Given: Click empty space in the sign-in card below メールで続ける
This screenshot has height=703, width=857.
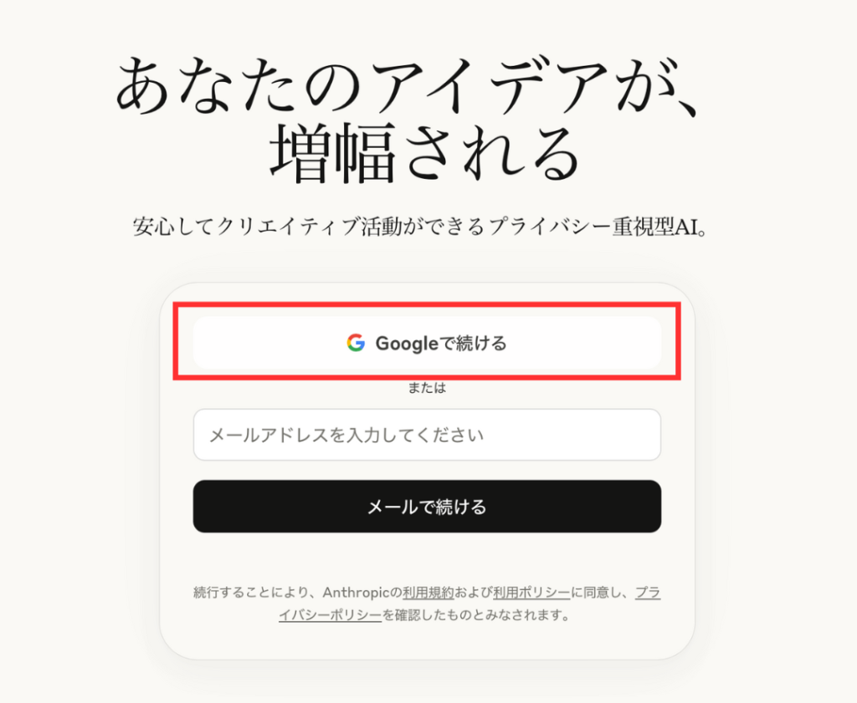Looking at the screenshot, I should [x=427, y=558].
